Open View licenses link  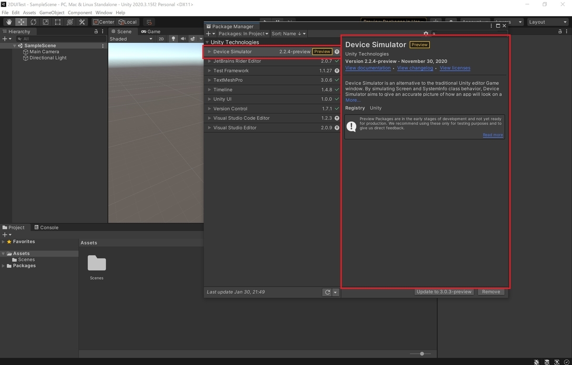click(455, 68)
